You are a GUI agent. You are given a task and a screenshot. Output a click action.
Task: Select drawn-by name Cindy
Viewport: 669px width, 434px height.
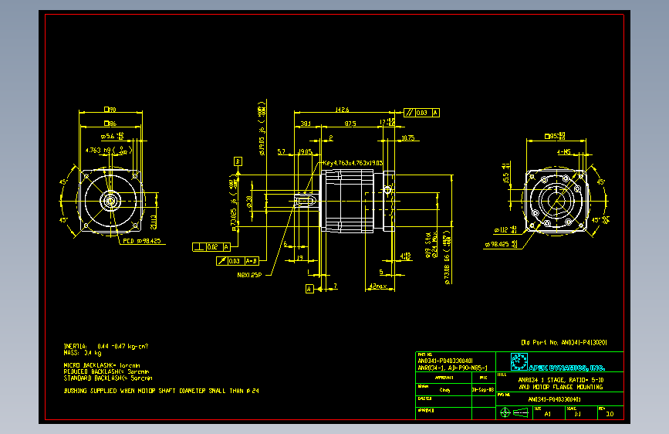coord(444,390)
